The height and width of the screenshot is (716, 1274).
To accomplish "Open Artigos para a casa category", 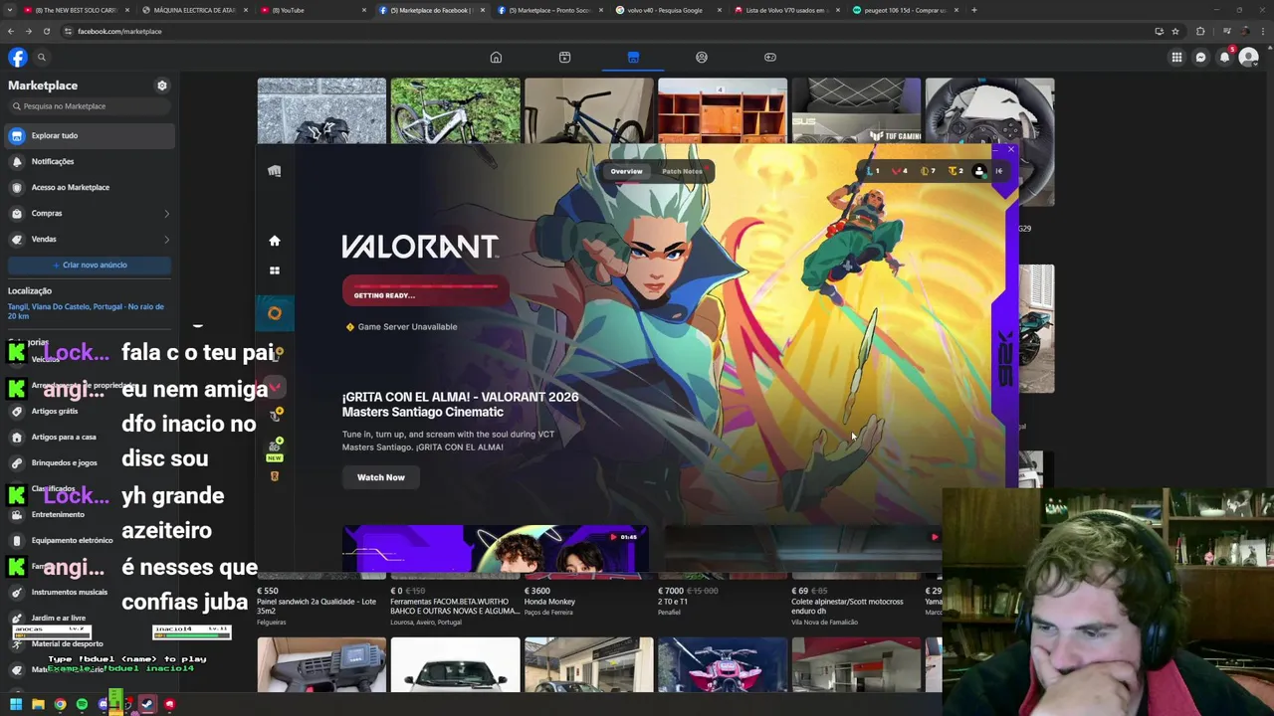I will (64, 437).
